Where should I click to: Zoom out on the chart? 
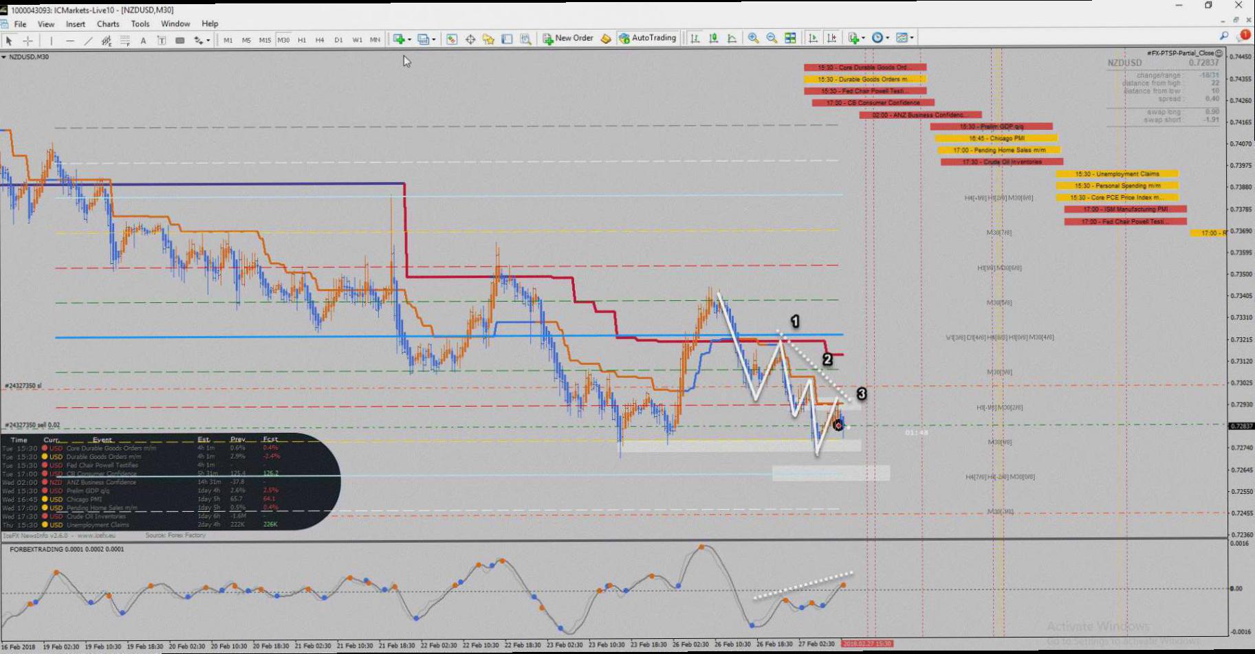pyautogui.click(x=772, y=38)
